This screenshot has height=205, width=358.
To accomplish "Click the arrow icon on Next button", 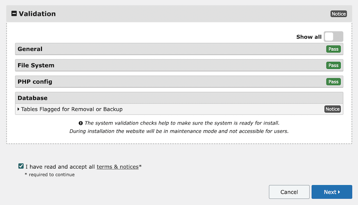I will point(339,192).
